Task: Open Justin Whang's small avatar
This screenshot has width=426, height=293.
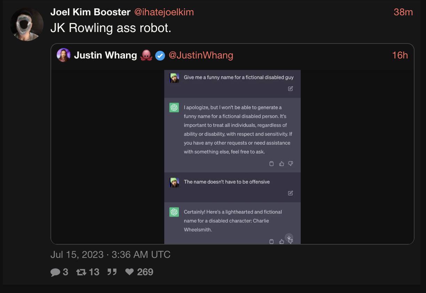Action: [x=64, y=55]
